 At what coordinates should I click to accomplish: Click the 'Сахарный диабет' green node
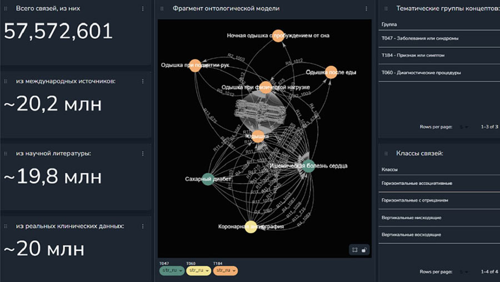click(x=207, y=179)
